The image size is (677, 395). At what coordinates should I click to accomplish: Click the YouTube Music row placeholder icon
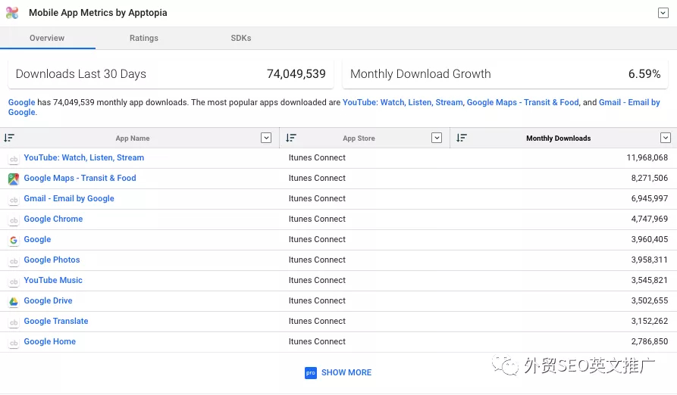14,281
